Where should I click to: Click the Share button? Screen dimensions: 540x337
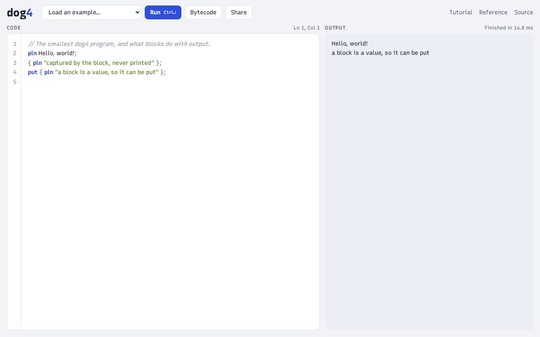point(239,12)
